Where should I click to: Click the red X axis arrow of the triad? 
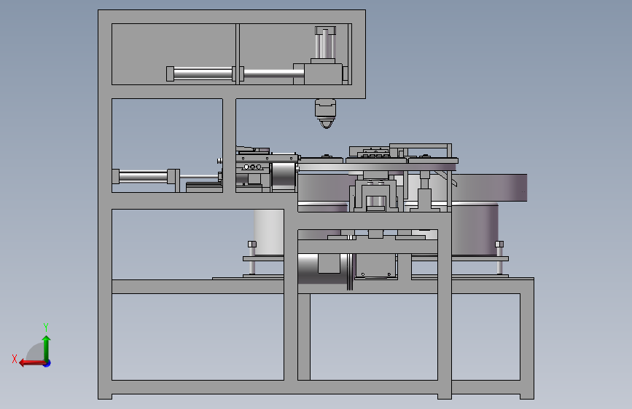pos(31,363)
